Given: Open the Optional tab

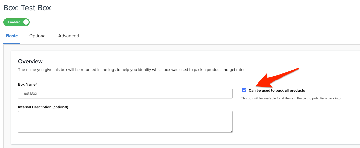Looking at the screenshot, I should coord(38,36).
